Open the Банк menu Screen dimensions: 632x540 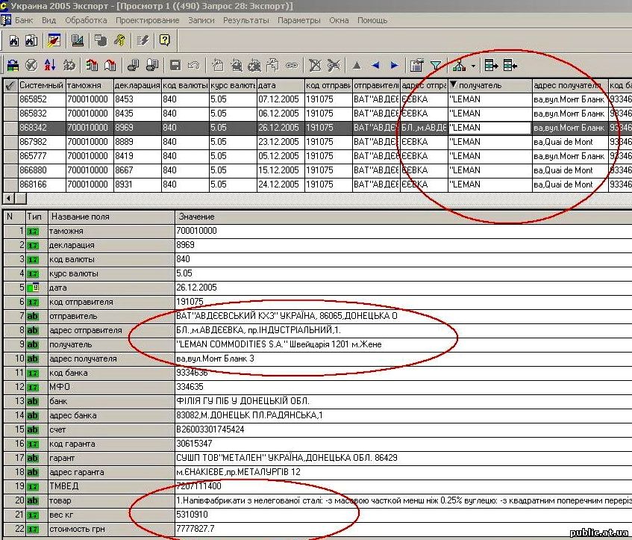[24, 20]
